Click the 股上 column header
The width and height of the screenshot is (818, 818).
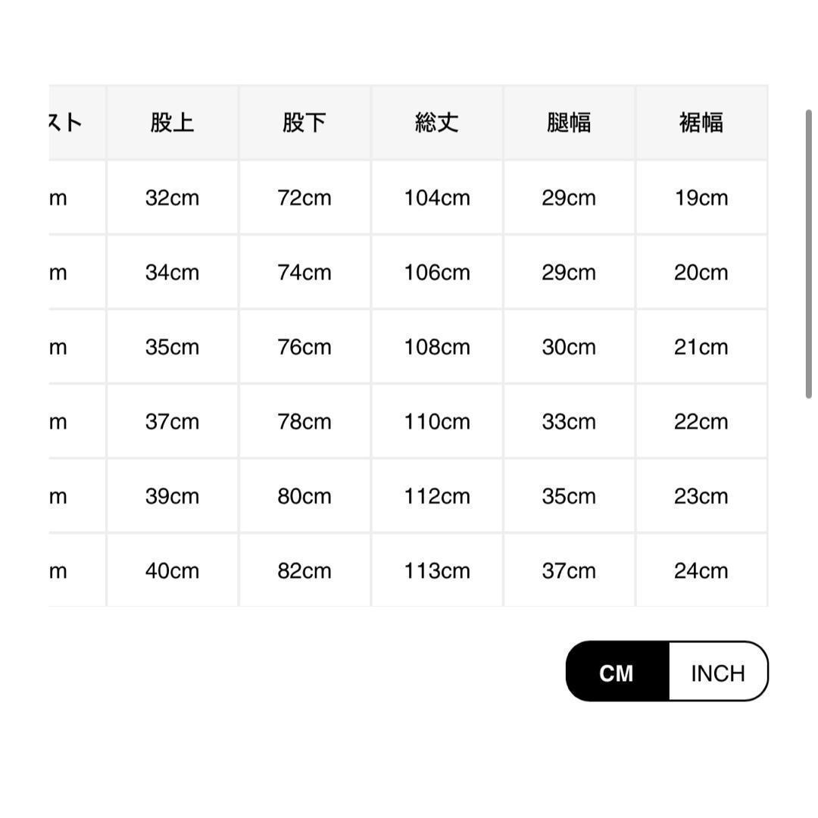[173, 123]
